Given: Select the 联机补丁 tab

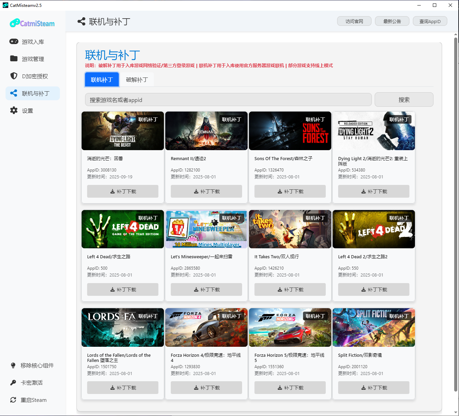Looking at the screenshot, I should pos(102,80).
